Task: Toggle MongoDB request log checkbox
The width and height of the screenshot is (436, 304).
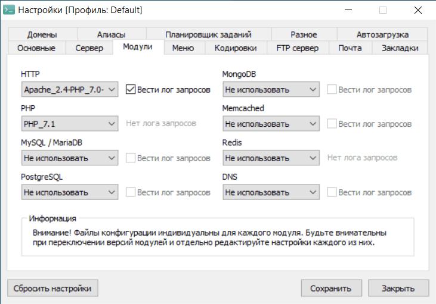Action: [x=332, y=90]
